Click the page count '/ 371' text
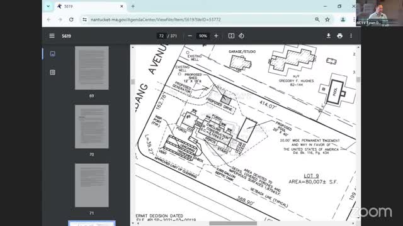 point(172,36)
